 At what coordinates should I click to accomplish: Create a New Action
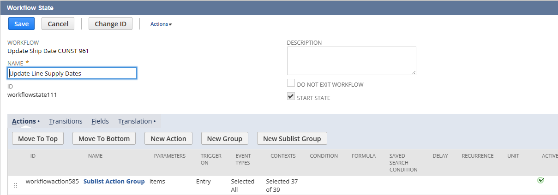[168, 138]
